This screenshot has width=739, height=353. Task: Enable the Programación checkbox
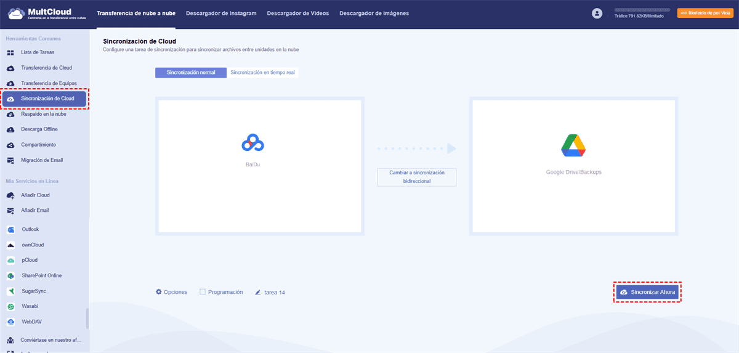(203, 292)
